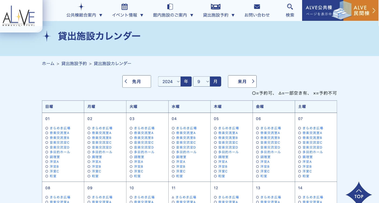Select 多目的ホール on day 04
Screen dimensions: 379x203
click(x=186, y=152)
